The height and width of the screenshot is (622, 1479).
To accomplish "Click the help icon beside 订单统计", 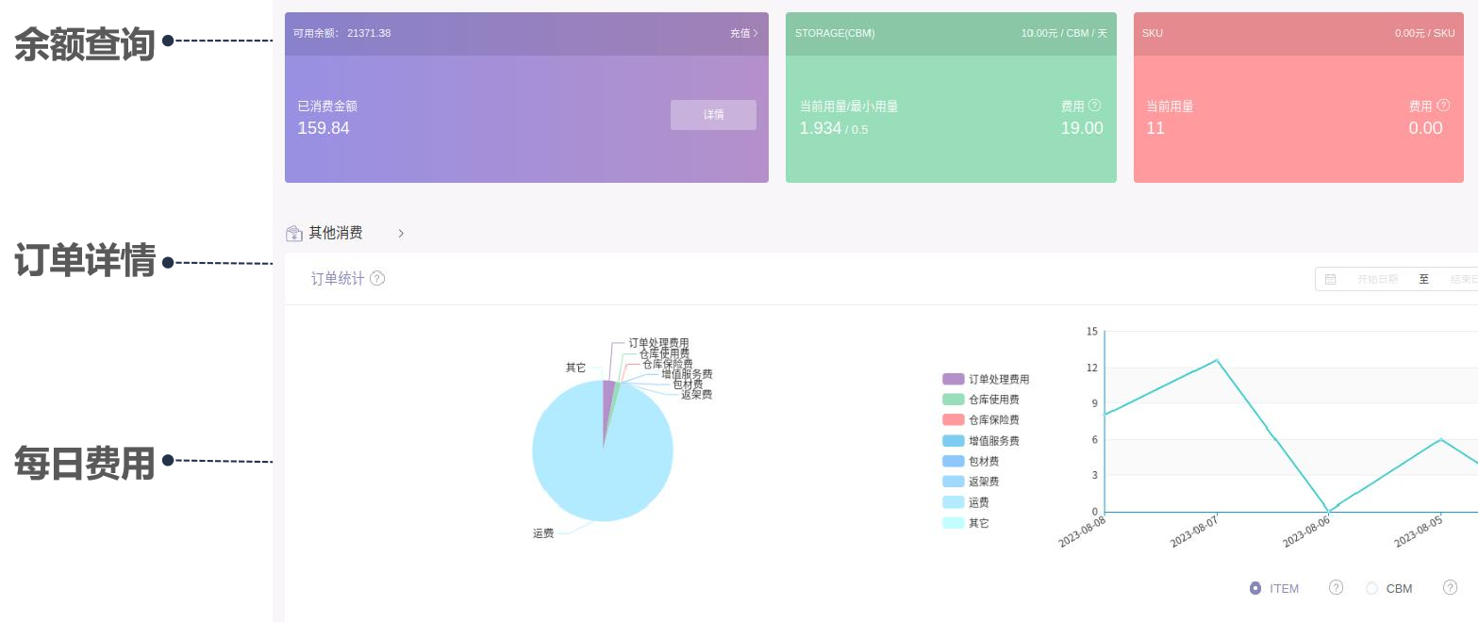I will 377,278.
